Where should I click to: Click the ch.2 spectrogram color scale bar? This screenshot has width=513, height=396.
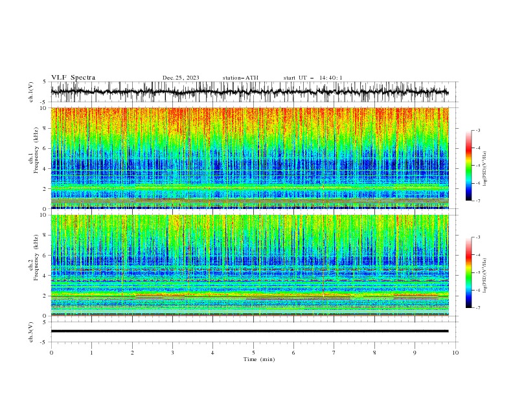tap(469, 272)
